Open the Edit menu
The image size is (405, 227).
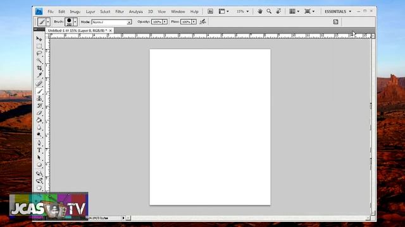[61, 11]
